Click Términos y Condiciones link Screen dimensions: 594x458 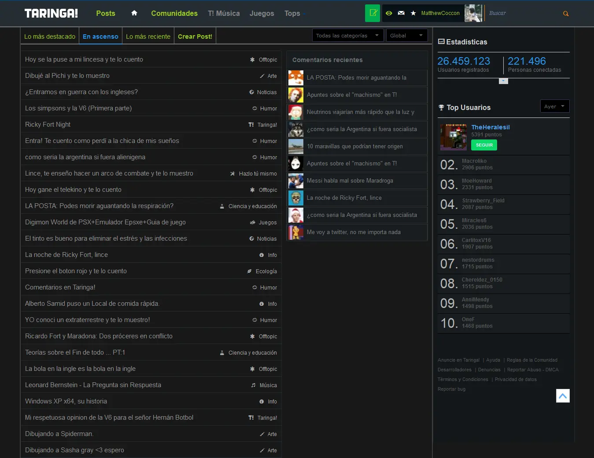coord(463,380)
